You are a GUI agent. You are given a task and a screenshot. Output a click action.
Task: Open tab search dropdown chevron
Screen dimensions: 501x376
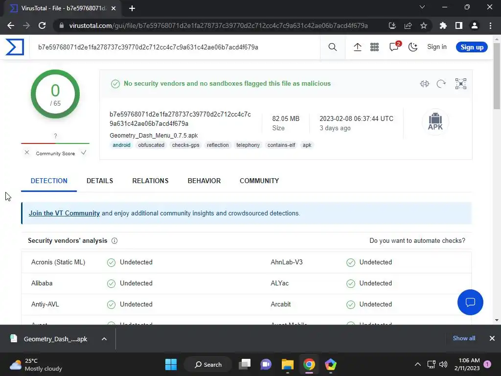click(422, 7)
